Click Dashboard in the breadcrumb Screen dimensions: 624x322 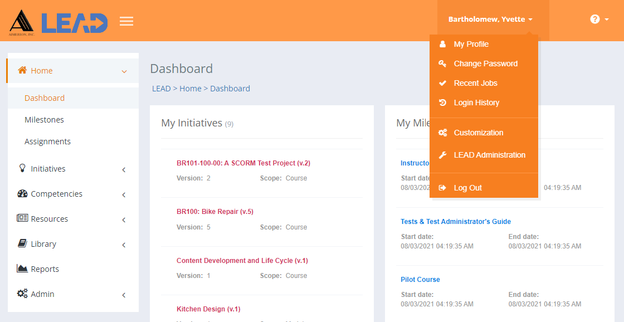coord(230,89)
